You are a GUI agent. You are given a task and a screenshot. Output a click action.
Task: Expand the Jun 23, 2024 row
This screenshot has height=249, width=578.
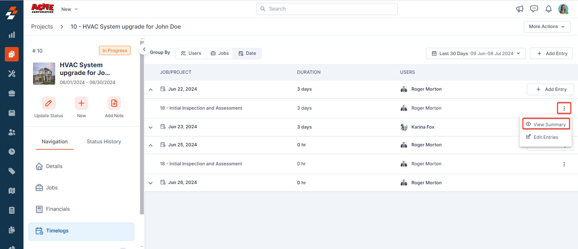151,127
